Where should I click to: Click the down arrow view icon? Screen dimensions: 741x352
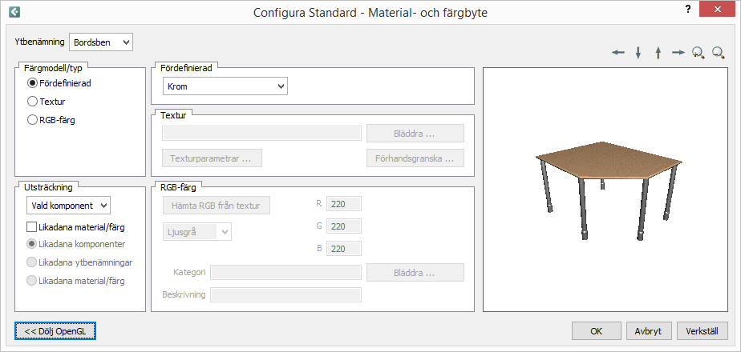[x=638, y=53]
